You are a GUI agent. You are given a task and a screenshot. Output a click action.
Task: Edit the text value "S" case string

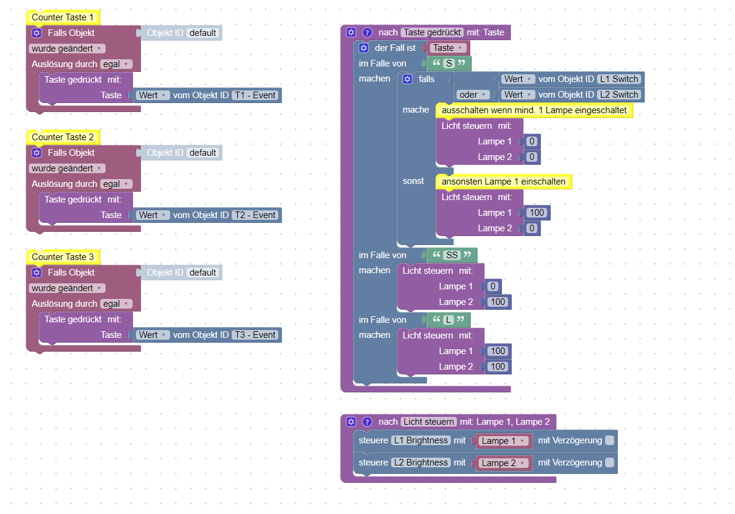(449, 64)
